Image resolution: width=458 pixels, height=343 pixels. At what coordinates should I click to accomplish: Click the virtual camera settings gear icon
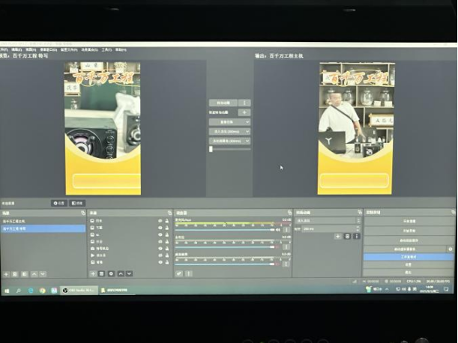coord(451,249)
